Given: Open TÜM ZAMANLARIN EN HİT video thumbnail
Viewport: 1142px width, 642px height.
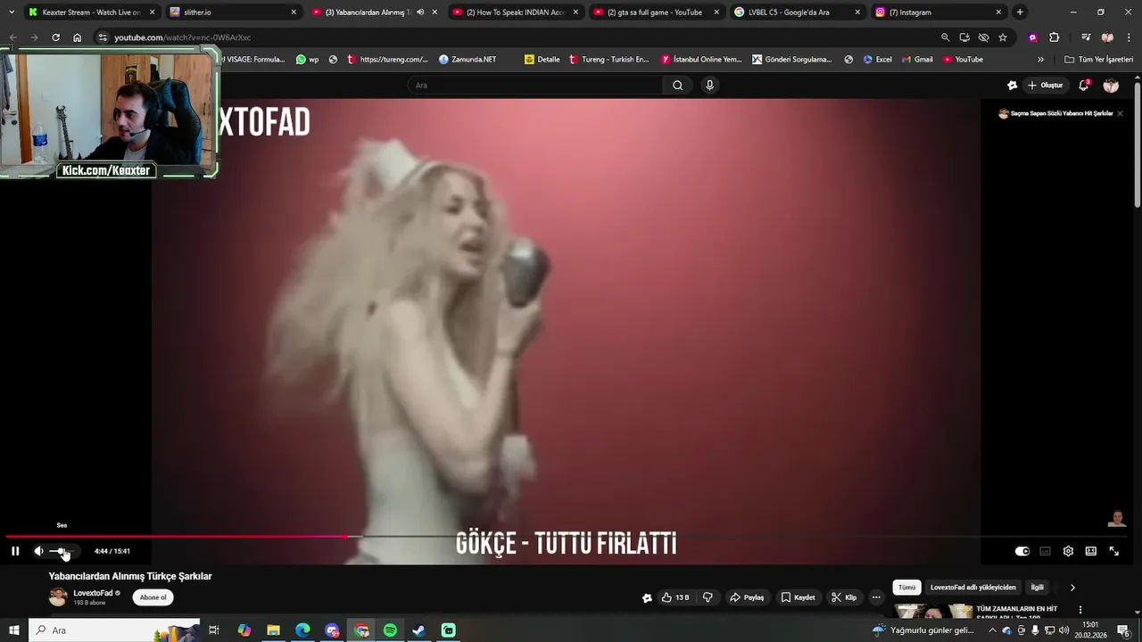Looking at the screenshot, I should tap(933, 613).
